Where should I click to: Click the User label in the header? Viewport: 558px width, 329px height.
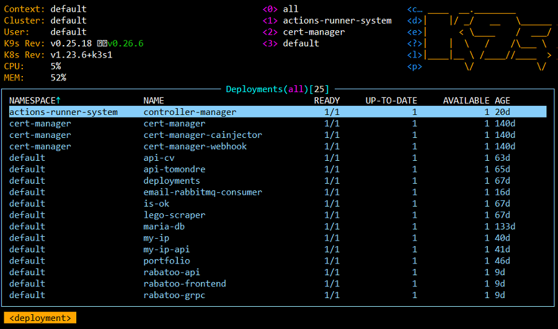tap(17, 32)
